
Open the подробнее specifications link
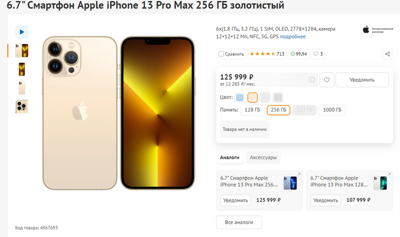(x=293, y=36)
